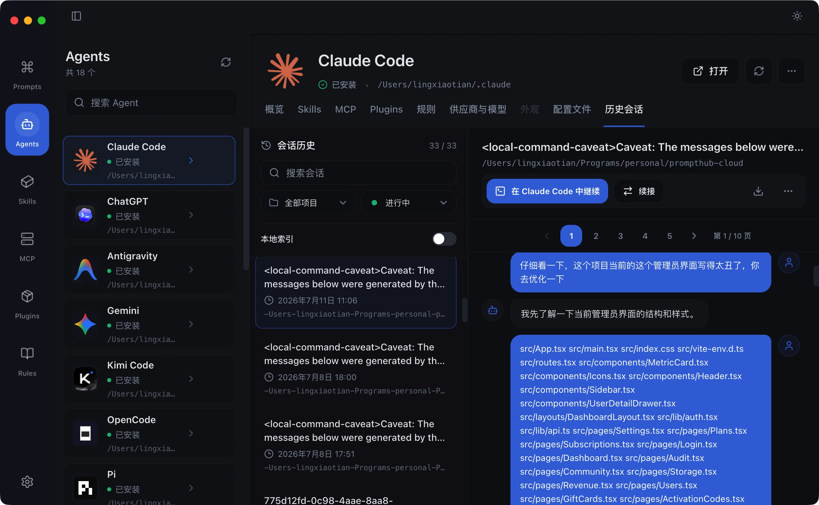Click the Claude Code logo in header

(285, 71)
